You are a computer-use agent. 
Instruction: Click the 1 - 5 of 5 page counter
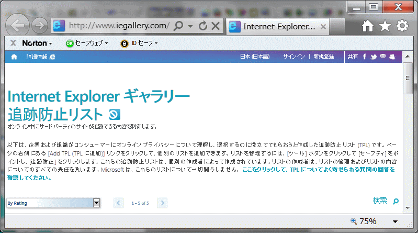[x=140, y=203]
